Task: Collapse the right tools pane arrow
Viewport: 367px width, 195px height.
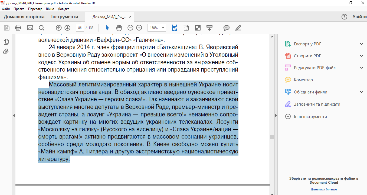Action: coord(276,116)
